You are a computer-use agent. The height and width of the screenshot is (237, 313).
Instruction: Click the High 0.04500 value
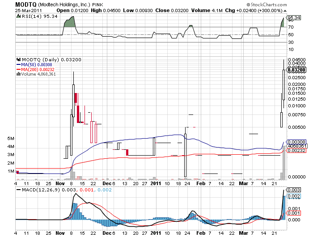pyautogui.click(x=106, y=11)
